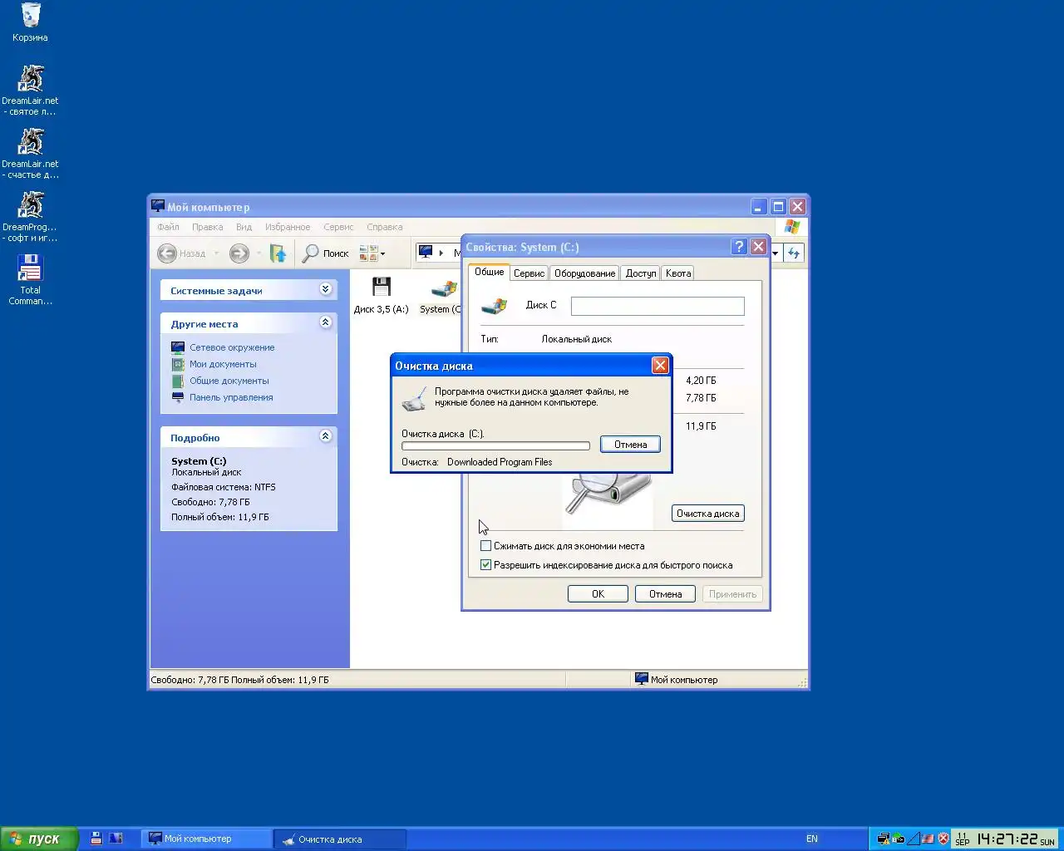Select DreamLair.net счастье desktop shortcut

coord(30,153)
